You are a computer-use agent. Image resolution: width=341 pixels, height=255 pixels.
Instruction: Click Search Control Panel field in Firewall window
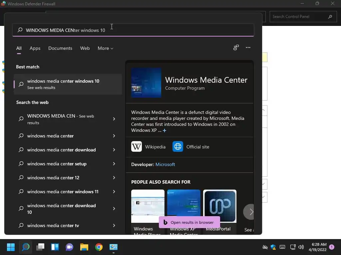303,17
